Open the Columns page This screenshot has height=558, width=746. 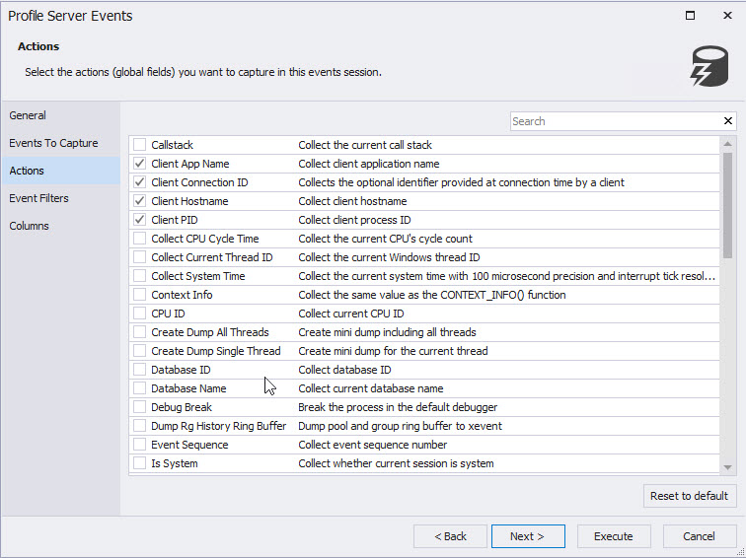click(30, 226)
